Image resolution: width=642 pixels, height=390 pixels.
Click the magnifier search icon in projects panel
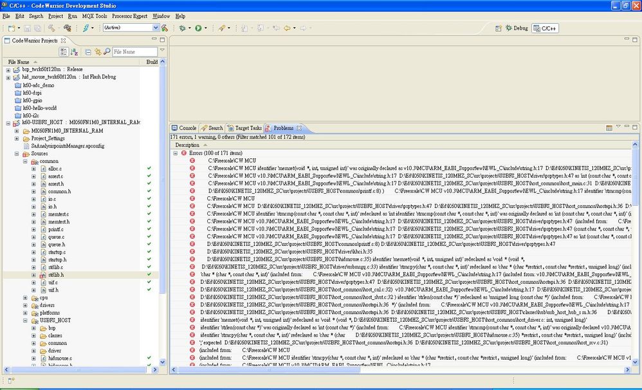pos(107,51)
